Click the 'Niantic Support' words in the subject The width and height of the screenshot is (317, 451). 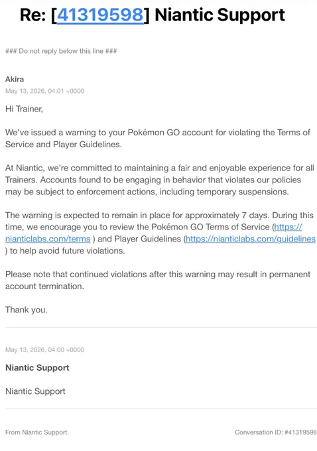(220, 15)
